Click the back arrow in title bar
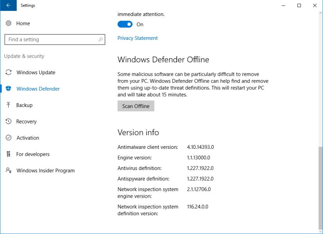Image resolution: width=323 pixels, height=234 pixels. coord(8,5)
